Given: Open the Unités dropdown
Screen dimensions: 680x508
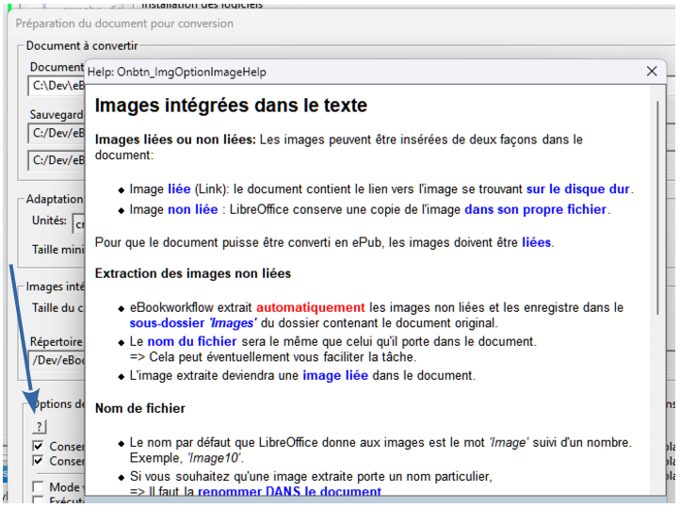Looking at the screenshot, I should pyautogui.click(x=79, y=222).
